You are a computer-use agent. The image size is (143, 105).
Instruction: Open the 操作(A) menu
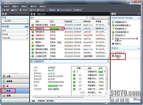tap(34, 6)
